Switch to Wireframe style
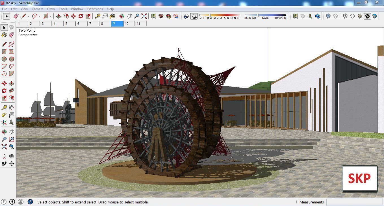The image size is (384, 206). coord(345,16)
